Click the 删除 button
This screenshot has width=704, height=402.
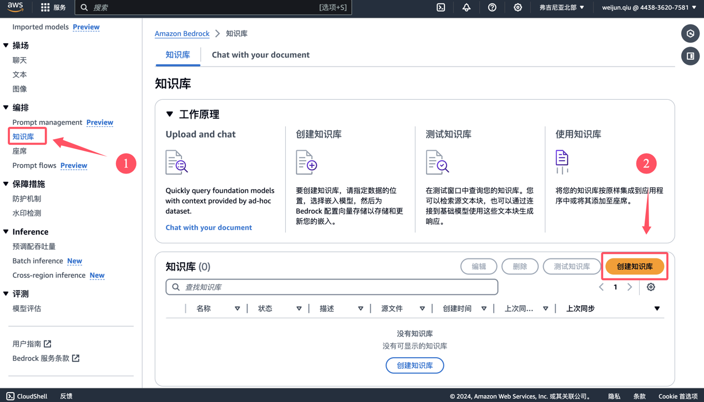pos(520,267)
